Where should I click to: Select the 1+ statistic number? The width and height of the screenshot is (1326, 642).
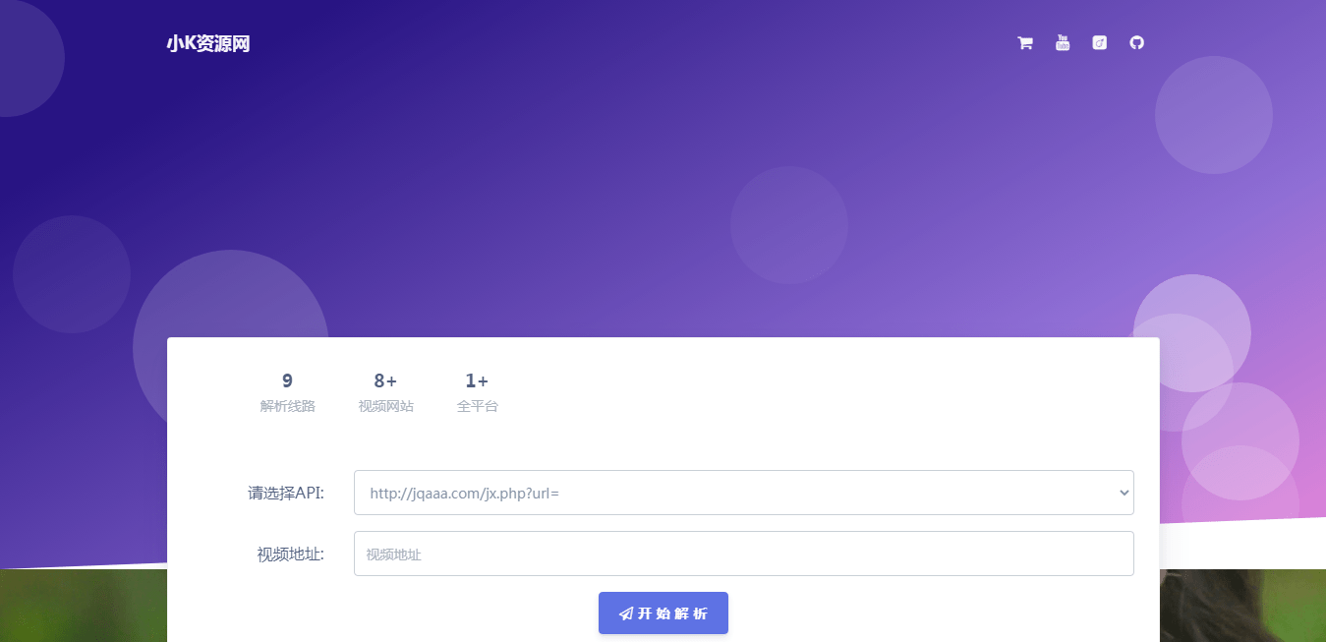coord(477,380)
